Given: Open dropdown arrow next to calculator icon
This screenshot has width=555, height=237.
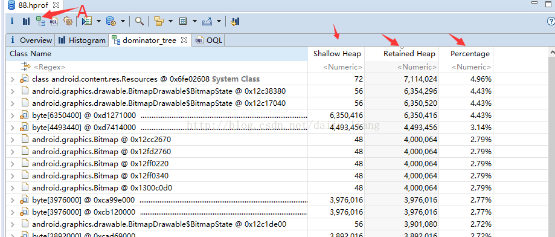Looking at the screenshot, I should [x=194, y=22].
